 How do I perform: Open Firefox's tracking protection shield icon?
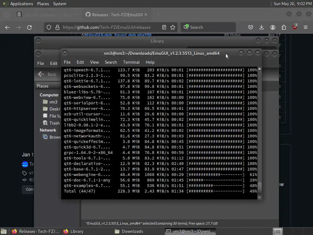point(49,27)
